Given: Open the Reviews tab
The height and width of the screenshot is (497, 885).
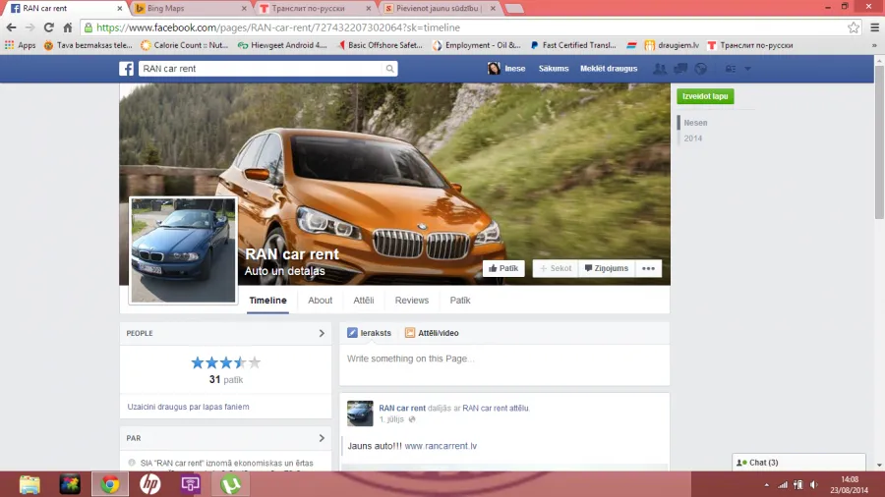Looking at the screenshot, I should point(411,301).
